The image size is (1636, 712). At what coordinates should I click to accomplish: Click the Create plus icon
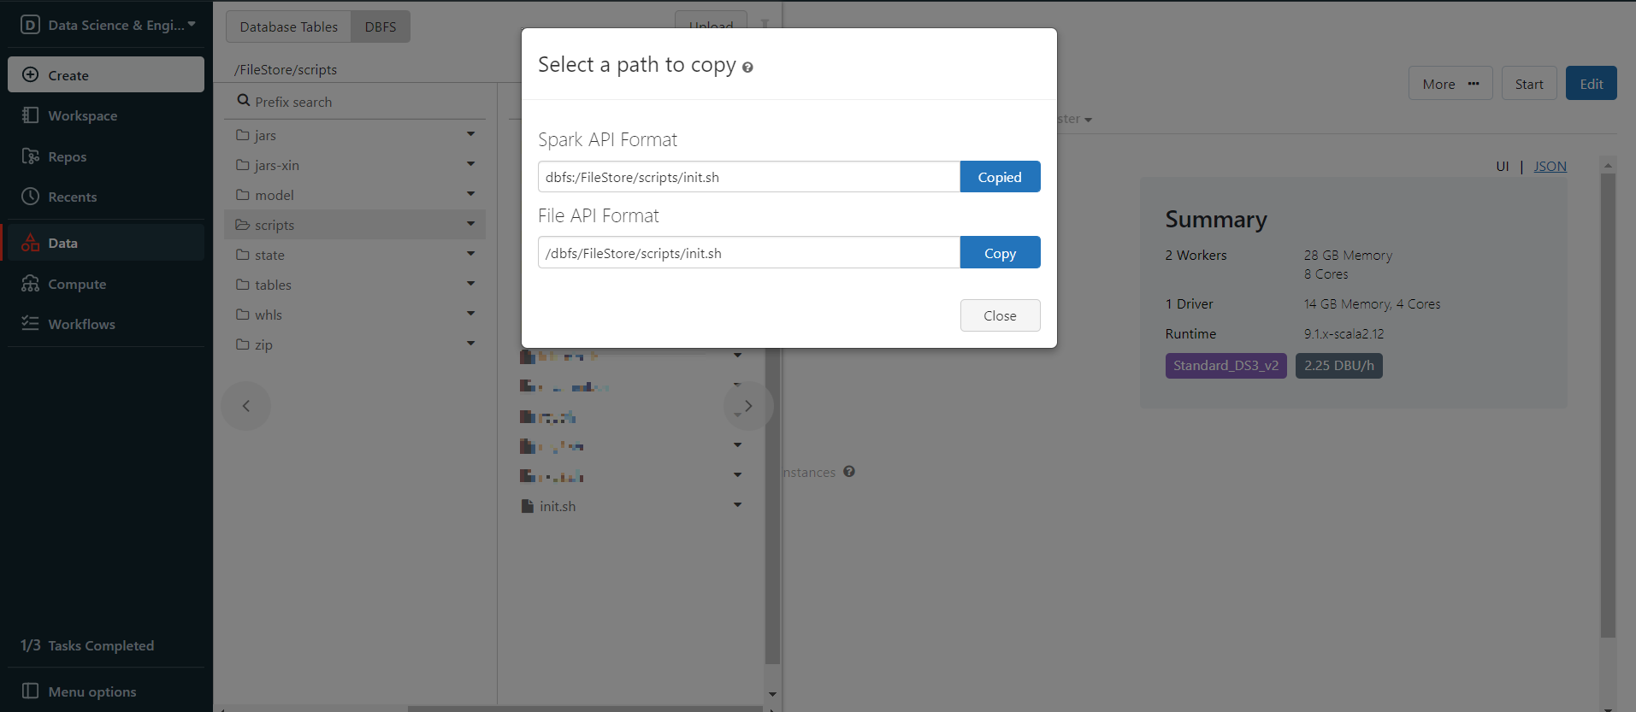[30, 75]
